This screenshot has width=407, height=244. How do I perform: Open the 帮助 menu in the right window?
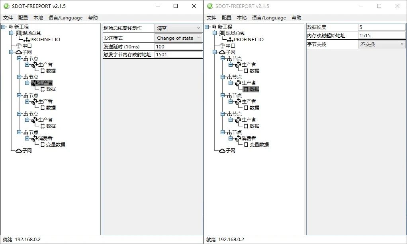point(296,17)
